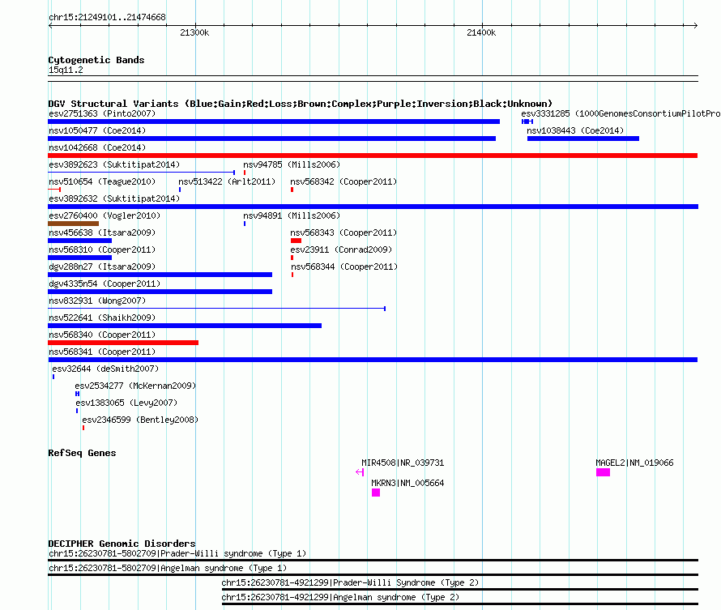Click the right arrow of the ruler
This screenshot has height=610, width=721.
tap(695, 26)
